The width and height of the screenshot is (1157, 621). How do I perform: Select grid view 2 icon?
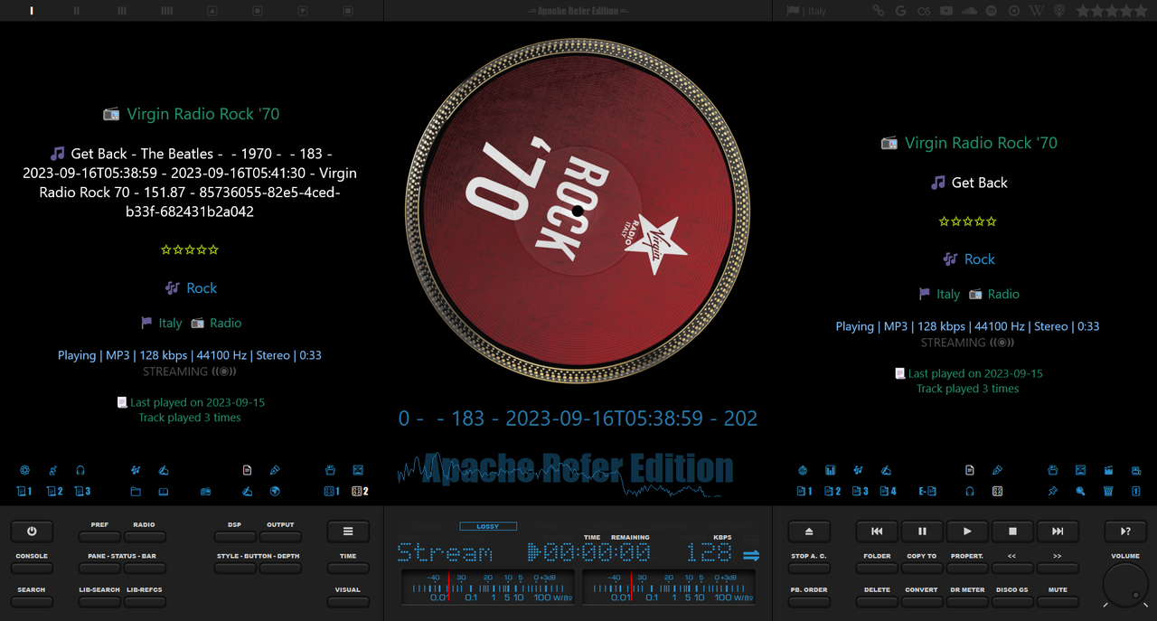pyautogui.click(x=360, y=491)
